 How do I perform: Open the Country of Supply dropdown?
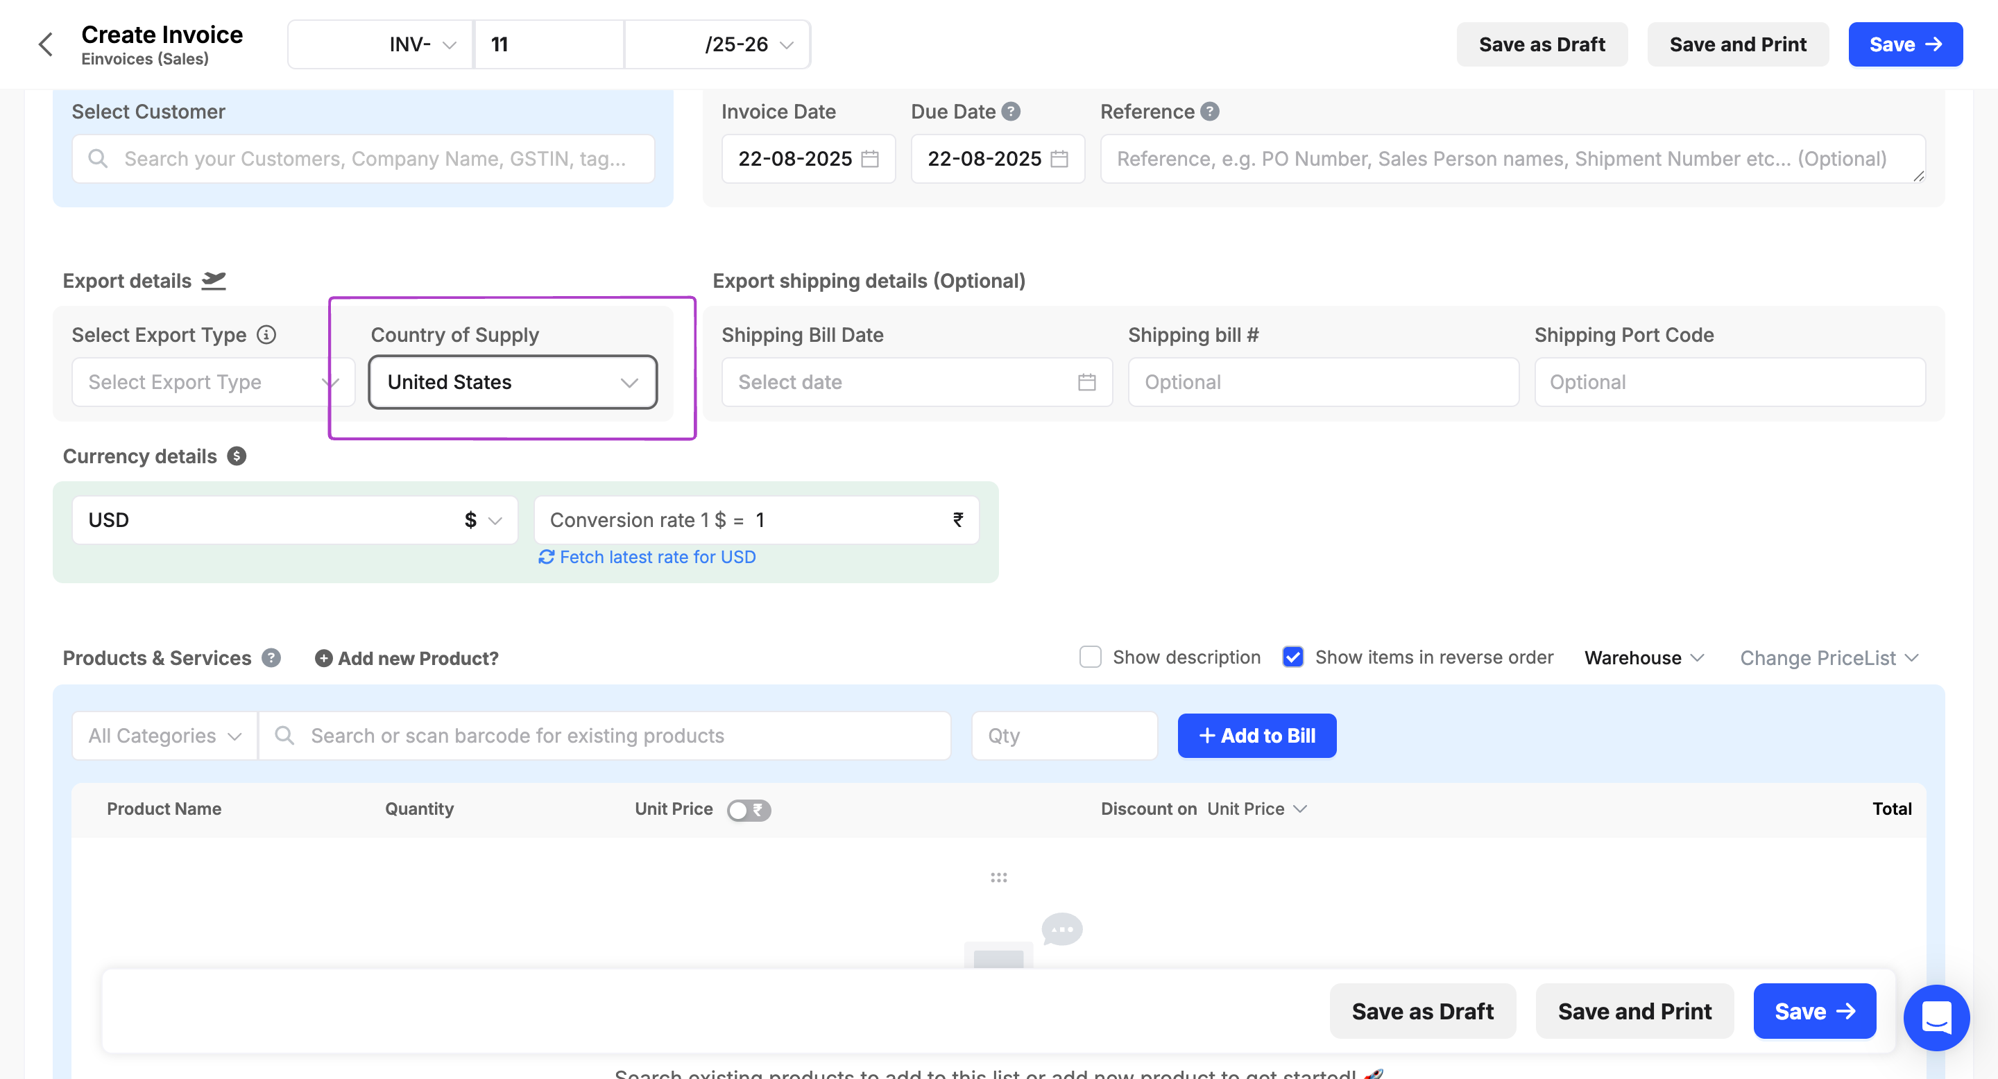[x=513, y=382]
